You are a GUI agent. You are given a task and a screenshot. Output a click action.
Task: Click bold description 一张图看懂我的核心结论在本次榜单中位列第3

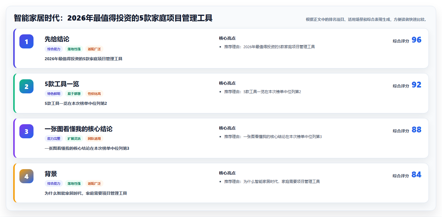[87, 148]
